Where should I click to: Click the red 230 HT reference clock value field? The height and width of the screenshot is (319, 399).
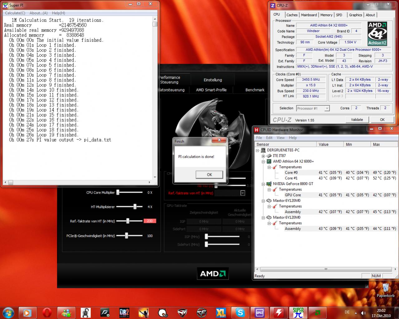click(x=150, y=221)
